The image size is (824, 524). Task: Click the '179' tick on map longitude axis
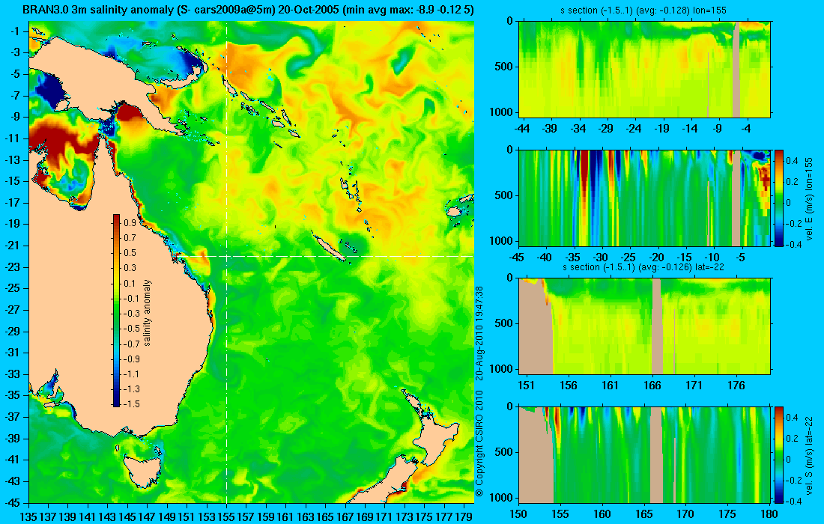coord(464,517)
